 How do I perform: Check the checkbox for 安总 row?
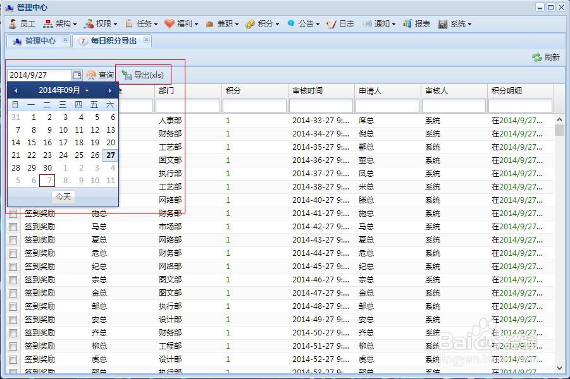point(13,320)
